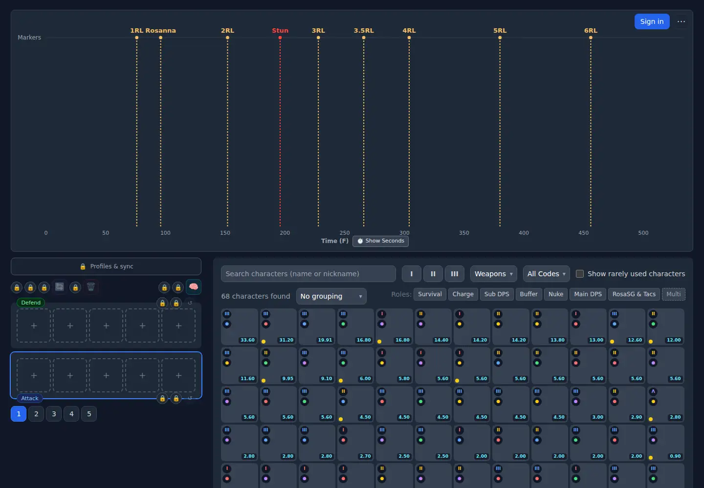Click the pink brain icon button
The width and height of the screenshot is (704, 488).
(x=194, y=287)
